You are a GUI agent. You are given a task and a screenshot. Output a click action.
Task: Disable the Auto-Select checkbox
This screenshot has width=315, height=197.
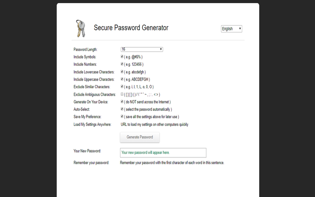[122, 109]
